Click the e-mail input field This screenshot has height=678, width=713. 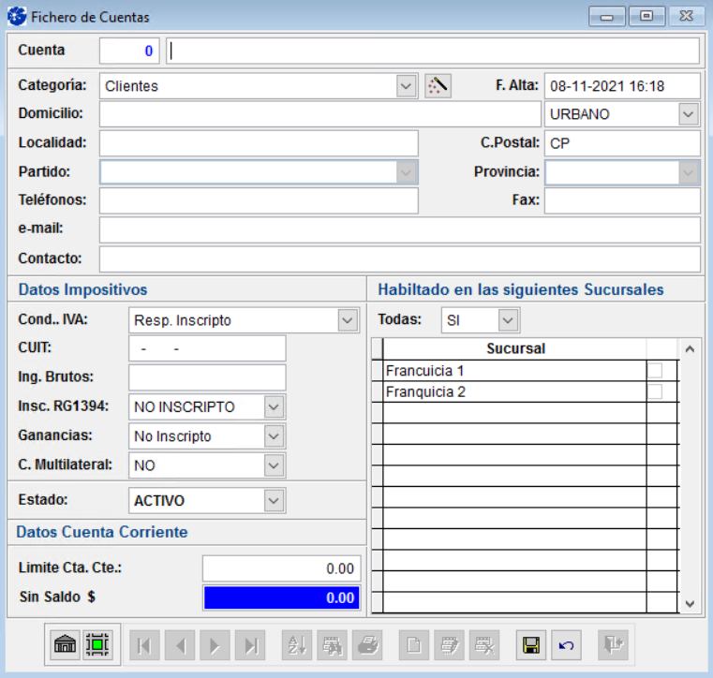[399, 229]
